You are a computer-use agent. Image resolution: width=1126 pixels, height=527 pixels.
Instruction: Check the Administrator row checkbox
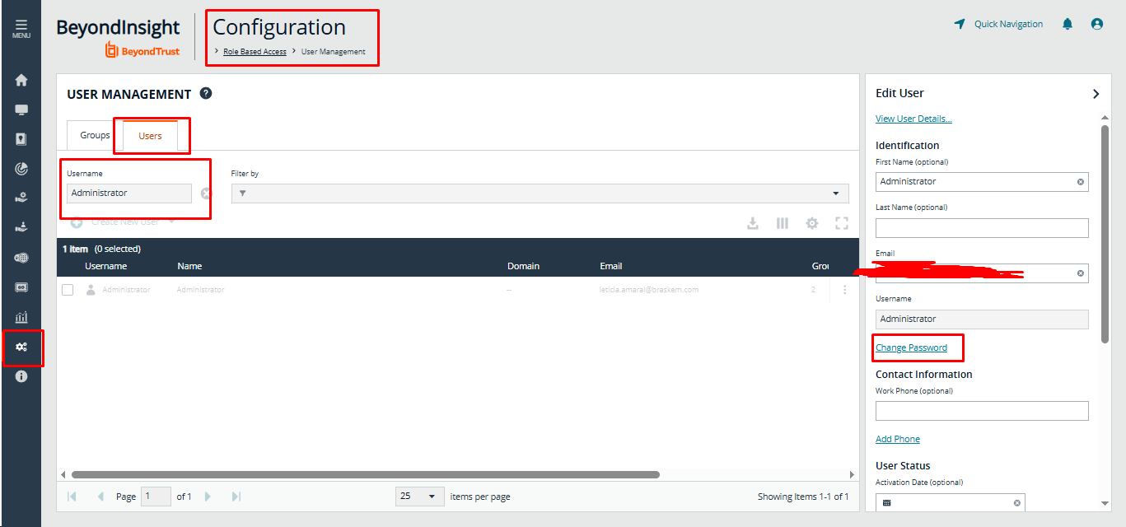click(68, 290)
